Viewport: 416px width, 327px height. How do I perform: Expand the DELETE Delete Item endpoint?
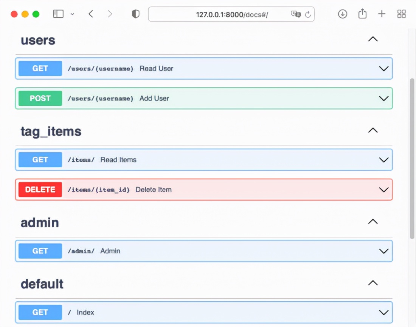coord(383,190)
